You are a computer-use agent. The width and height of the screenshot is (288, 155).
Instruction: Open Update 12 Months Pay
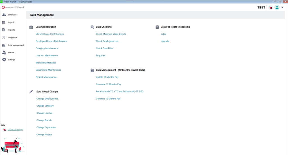pyautogui.click(x=107, y=77)
